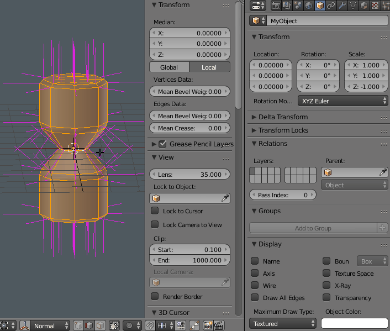Enable Lock Camera to View
This screenshot has height=331, width=390.
pos(155,224)
